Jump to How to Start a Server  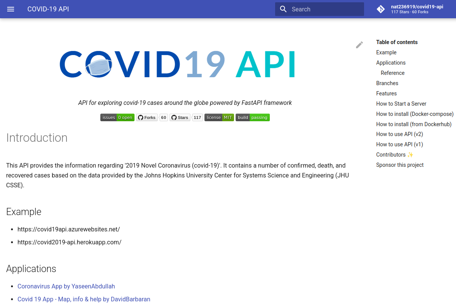click(x=401, y=104)
